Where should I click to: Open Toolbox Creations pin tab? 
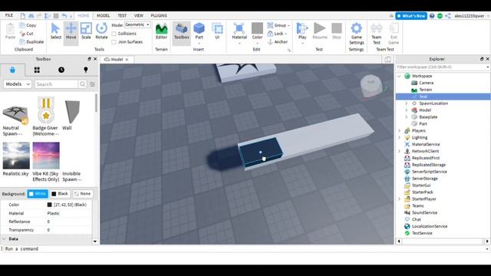(86, 70)
